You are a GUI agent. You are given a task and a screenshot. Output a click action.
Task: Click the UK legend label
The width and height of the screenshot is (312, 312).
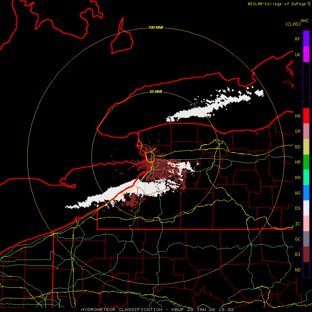click(x=297, y=54)
